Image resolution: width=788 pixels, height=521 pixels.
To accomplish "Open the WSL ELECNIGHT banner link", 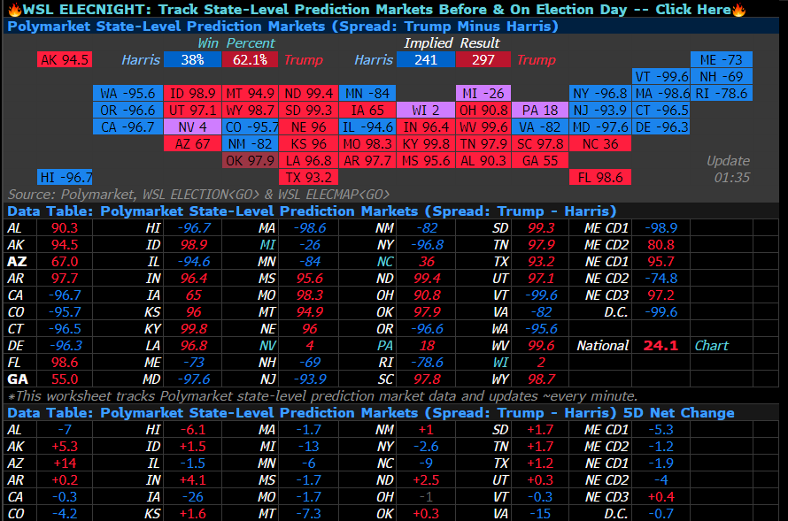I will tap(376, 10).
